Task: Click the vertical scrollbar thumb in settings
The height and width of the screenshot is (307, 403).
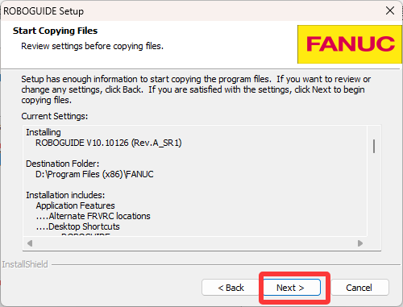Action: coord(374,146)
